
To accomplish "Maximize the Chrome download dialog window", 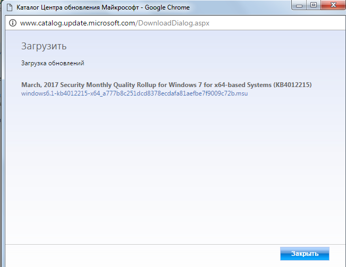I will [x=314, y=5].
